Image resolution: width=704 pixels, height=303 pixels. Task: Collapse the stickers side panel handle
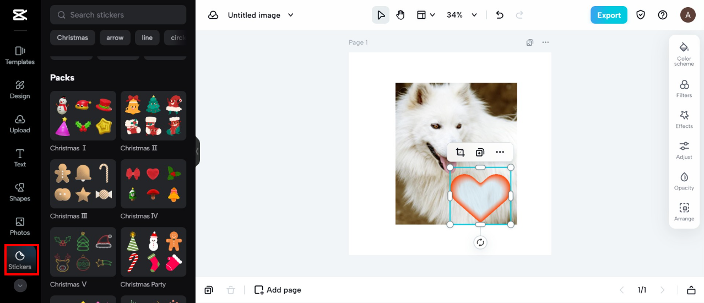197,151
